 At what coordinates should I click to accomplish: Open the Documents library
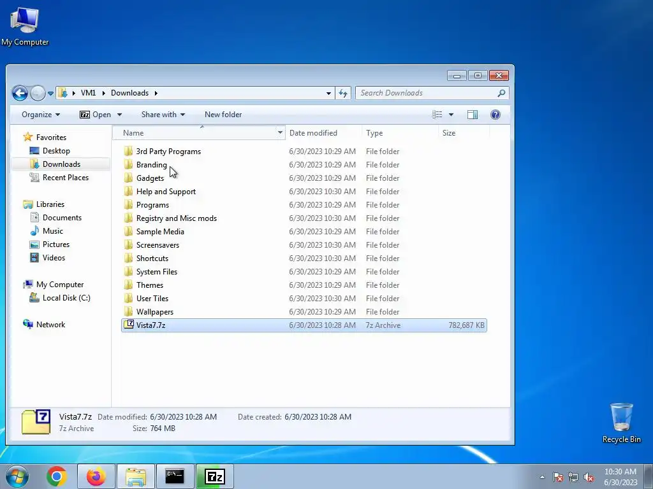[x=55, y=218]
